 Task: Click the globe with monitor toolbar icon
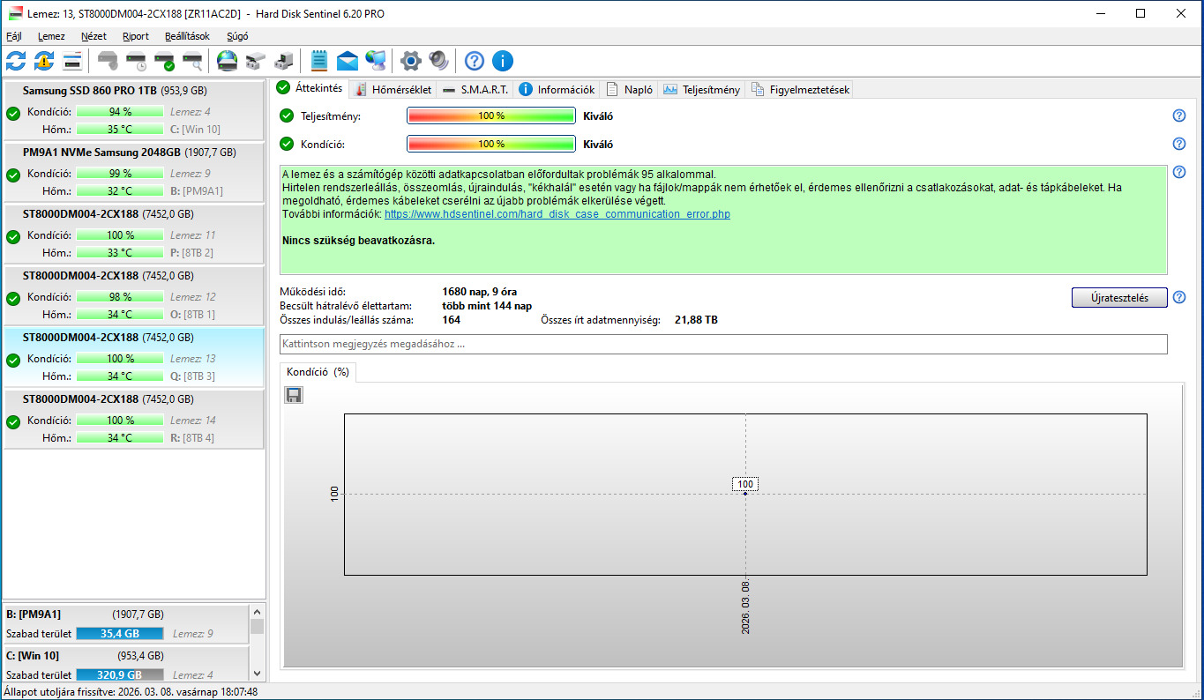tap(376, 61)
